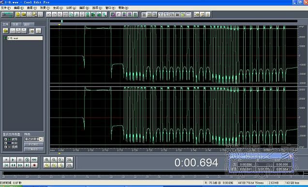Toggle the MIDI file type checkbox

[x=5, y=143]
